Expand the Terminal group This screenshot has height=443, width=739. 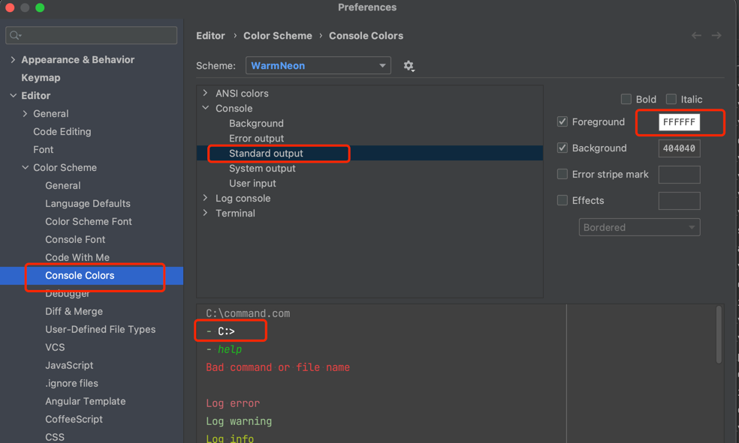(206, 213)
